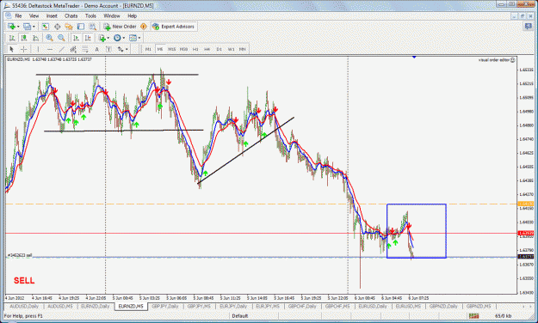
Task: Click the Profiles icon
Action: [x=27, y=27]
